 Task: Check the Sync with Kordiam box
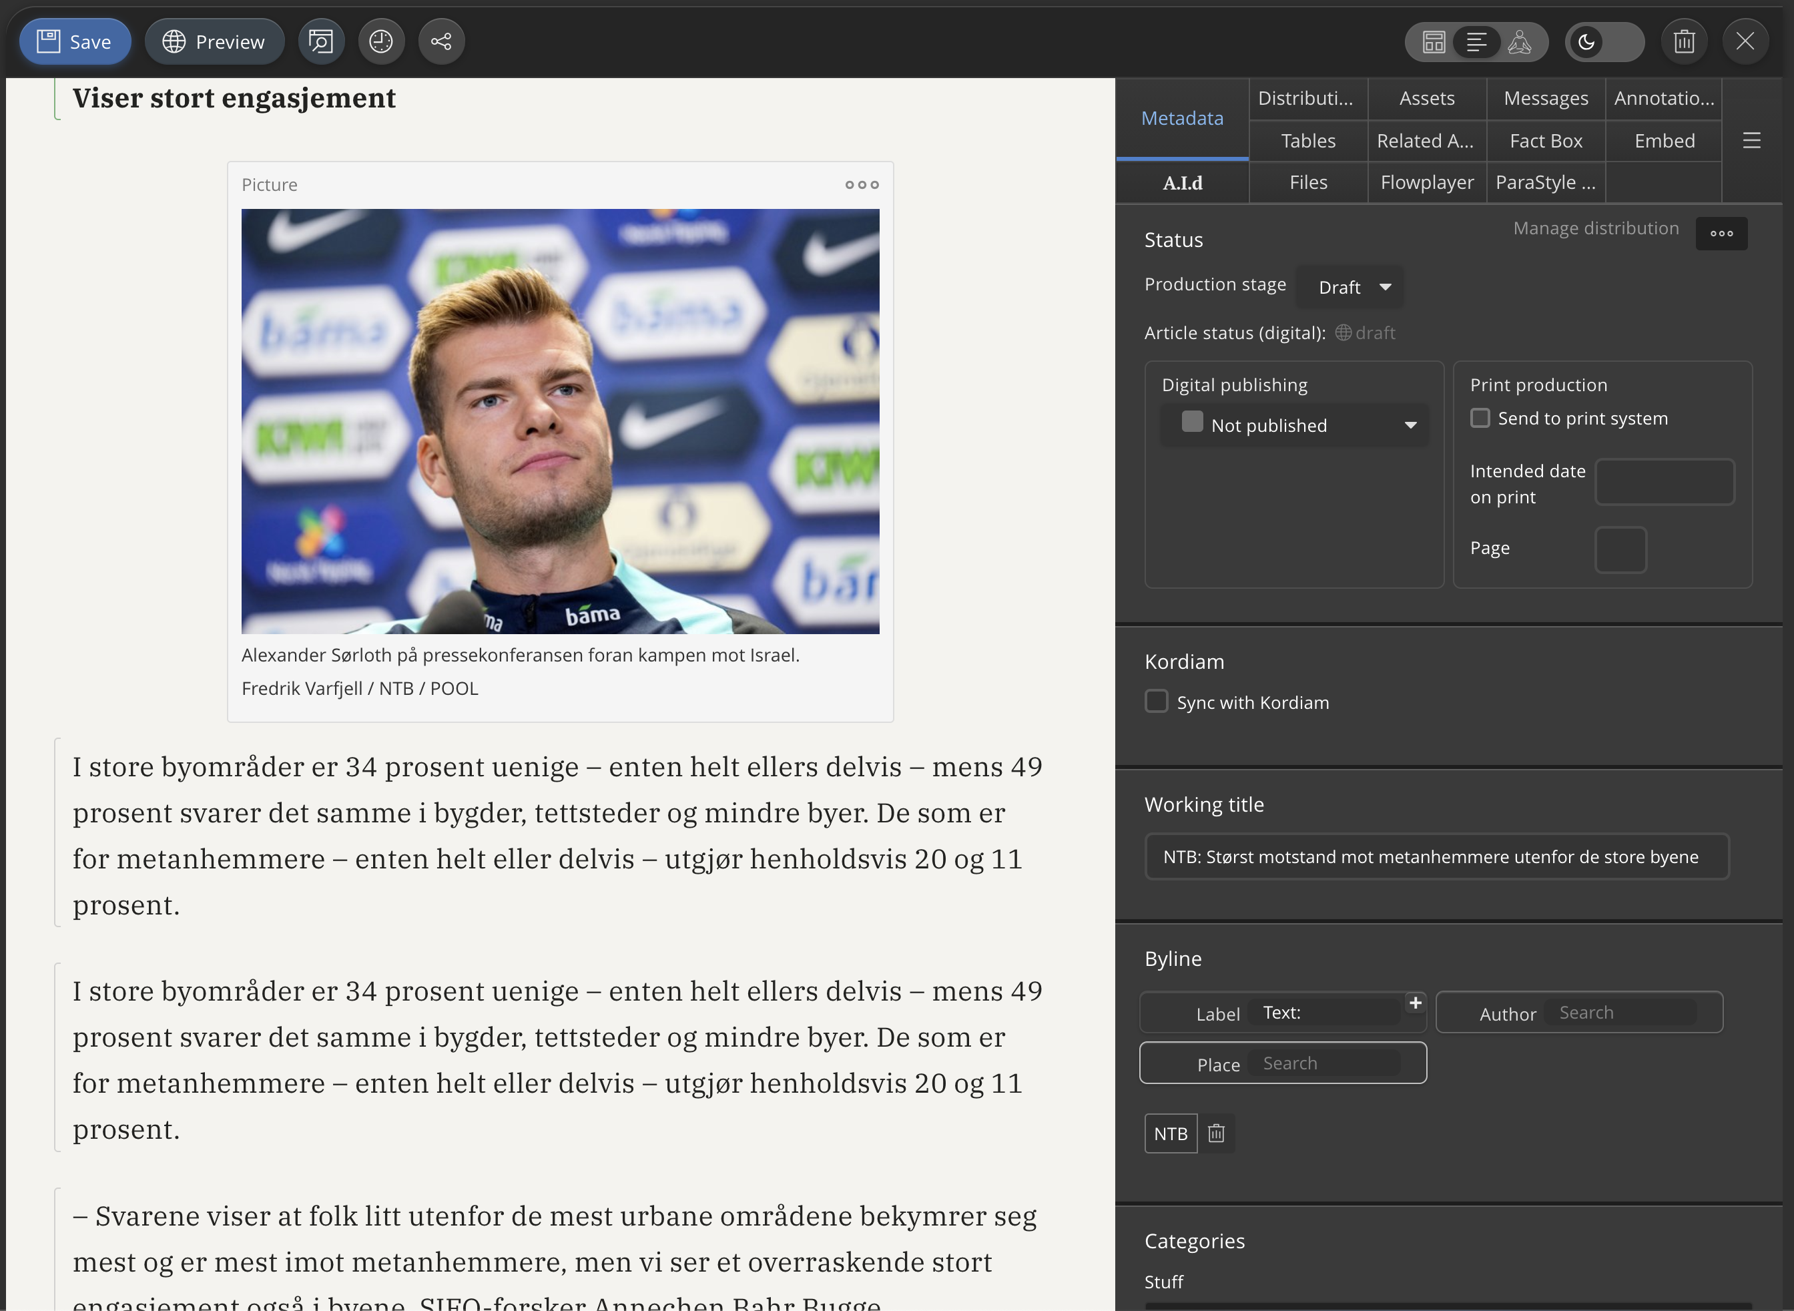coord(1157,702)
